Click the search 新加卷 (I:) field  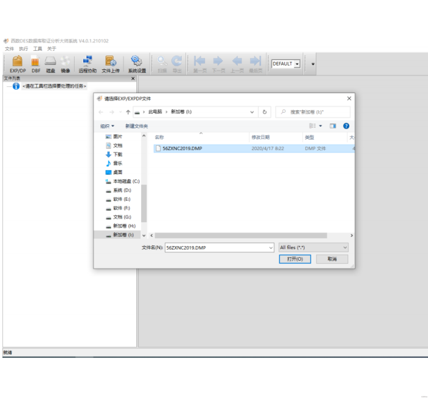[313, 112]
